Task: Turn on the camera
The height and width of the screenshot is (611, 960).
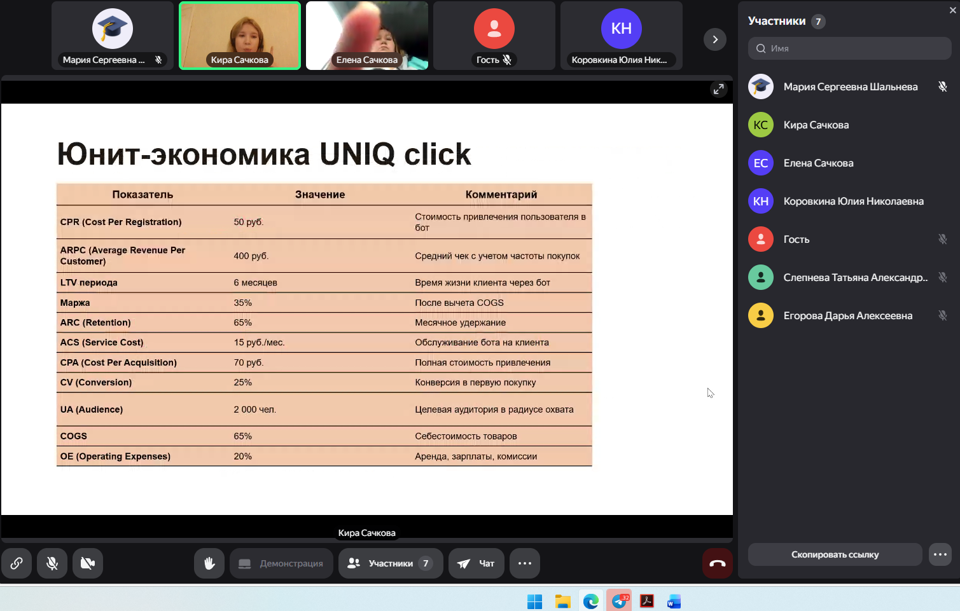Action: (x=88, y=563)
